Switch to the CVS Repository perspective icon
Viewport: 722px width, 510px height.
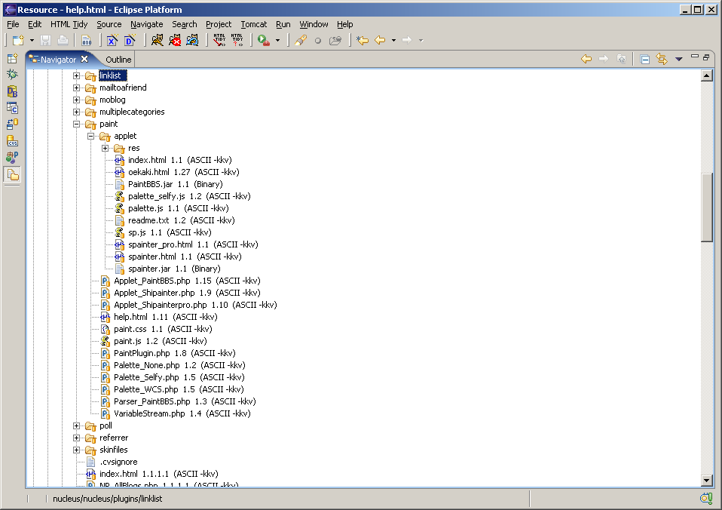12,141
